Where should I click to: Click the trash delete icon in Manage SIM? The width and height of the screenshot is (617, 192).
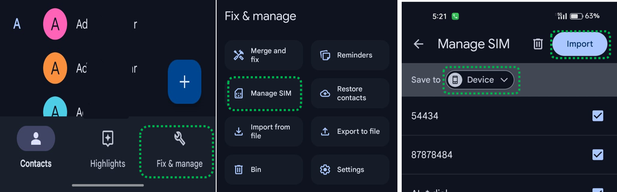click(538, 44)
